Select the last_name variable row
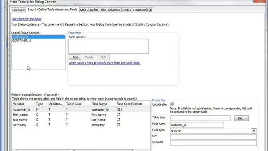This screenshot has height=151, width=268. coord(81,120)
